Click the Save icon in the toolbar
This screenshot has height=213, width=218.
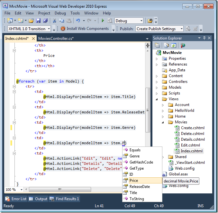38,21
